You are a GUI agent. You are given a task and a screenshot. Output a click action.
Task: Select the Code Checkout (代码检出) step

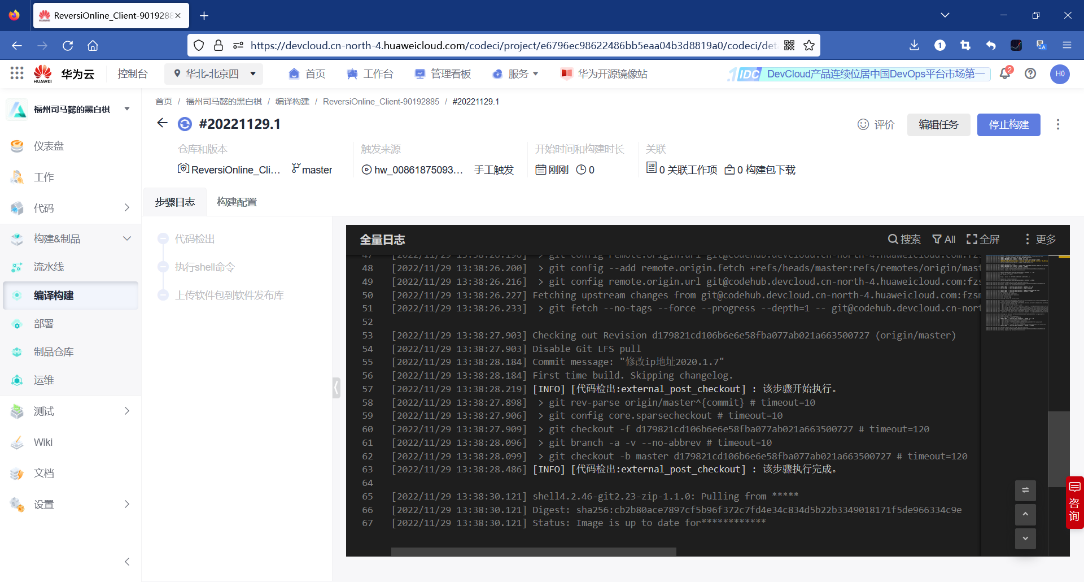194,238
